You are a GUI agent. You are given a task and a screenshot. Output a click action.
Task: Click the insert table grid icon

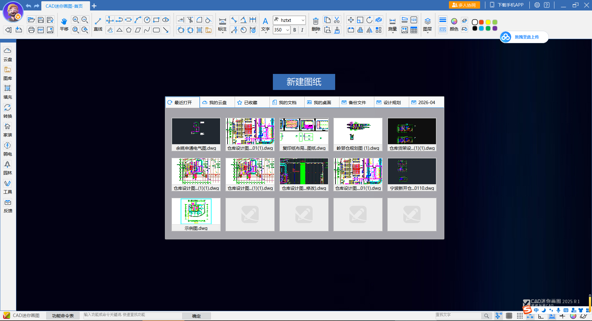coord(414,30)
